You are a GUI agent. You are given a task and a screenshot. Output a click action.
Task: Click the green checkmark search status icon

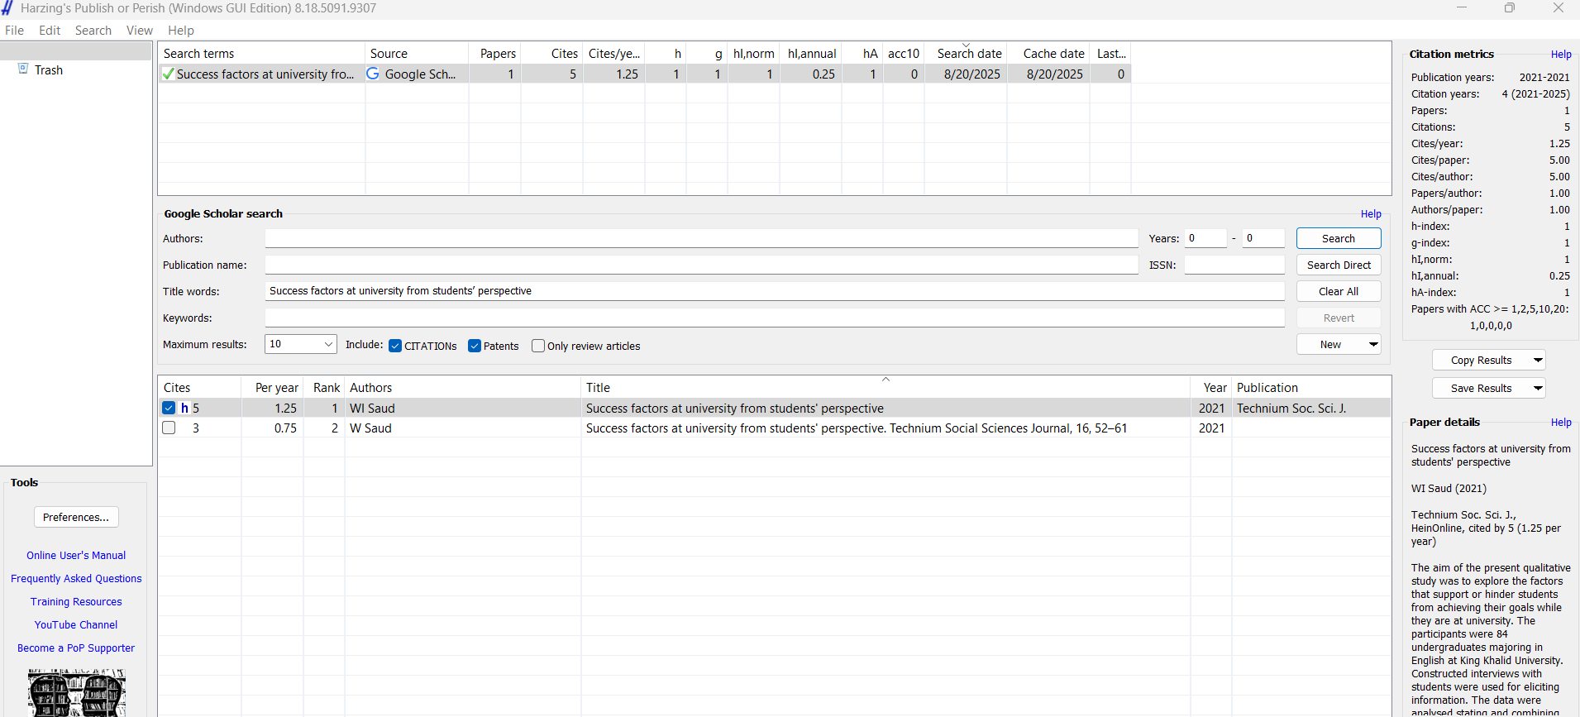click(169, 74)
